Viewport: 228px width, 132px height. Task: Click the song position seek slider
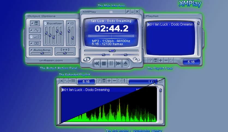pyautogui.click(x=111, y=50)
